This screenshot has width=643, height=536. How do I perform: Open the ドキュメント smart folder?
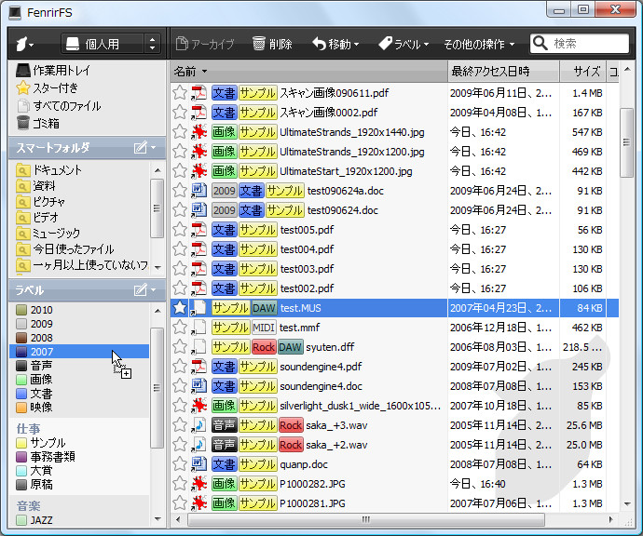[49, 170]
